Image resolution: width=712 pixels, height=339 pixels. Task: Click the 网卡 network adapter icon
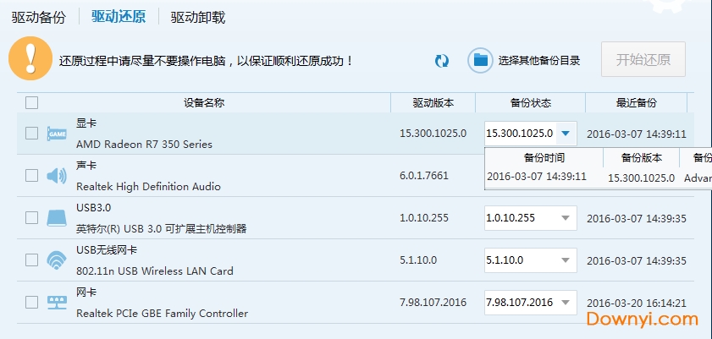(57, 303)
